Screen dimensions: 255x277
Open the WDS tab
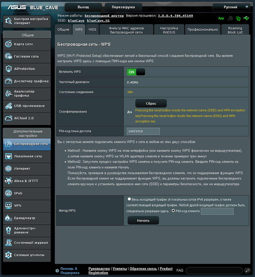click(x=92, y=29)
